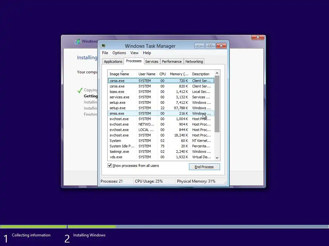Select the services.exe process
The width and height of the screenshot is (329, 246).
coord(161,97)
